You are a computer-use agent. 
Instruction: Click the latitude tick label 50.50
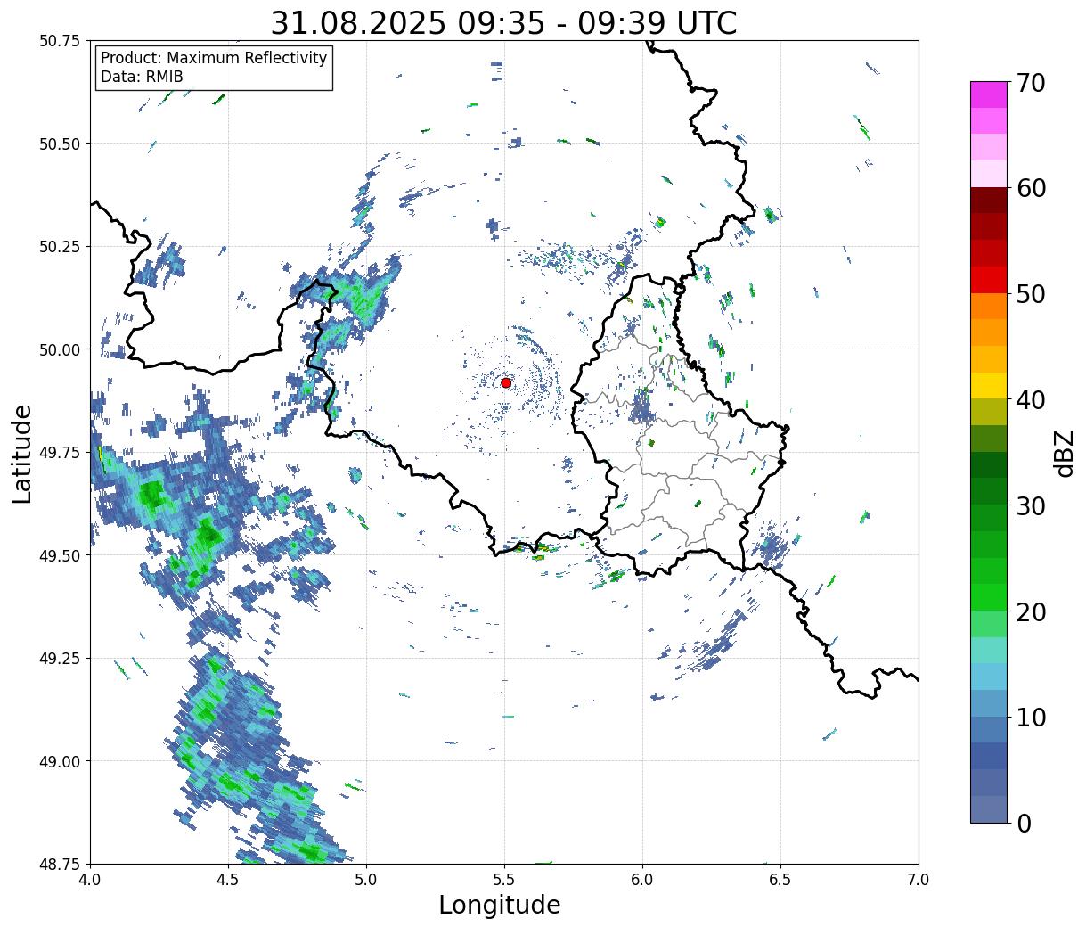59,144
